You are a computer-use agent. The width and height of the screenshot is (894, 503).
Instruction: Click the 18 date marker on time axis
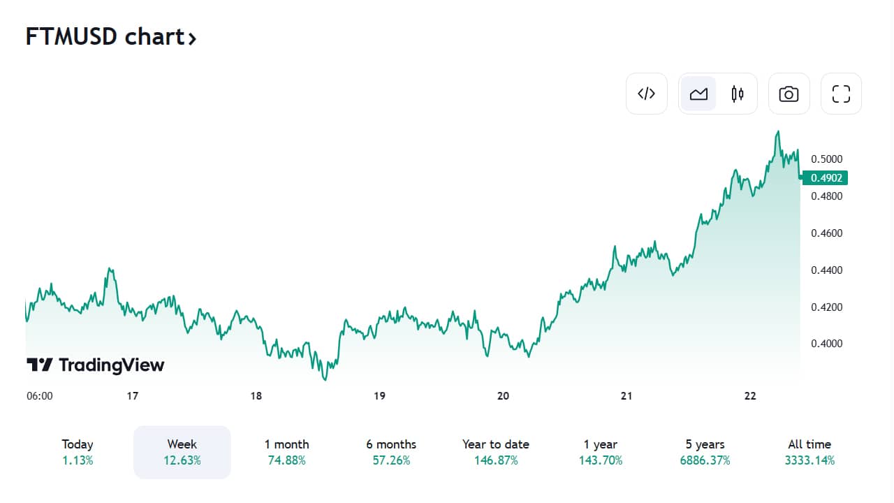click(256, 396)
